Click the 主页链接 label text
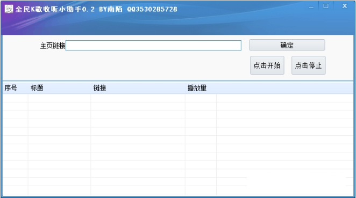The width and height of the screenshot is (356, 198). pyautogui.click(x=53, y=46)
